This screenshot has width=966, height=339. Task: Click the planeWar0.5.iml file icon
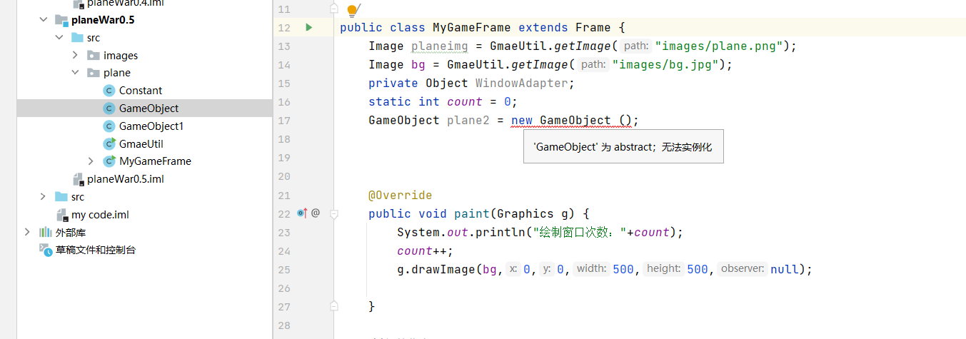(x=79, y=179)
